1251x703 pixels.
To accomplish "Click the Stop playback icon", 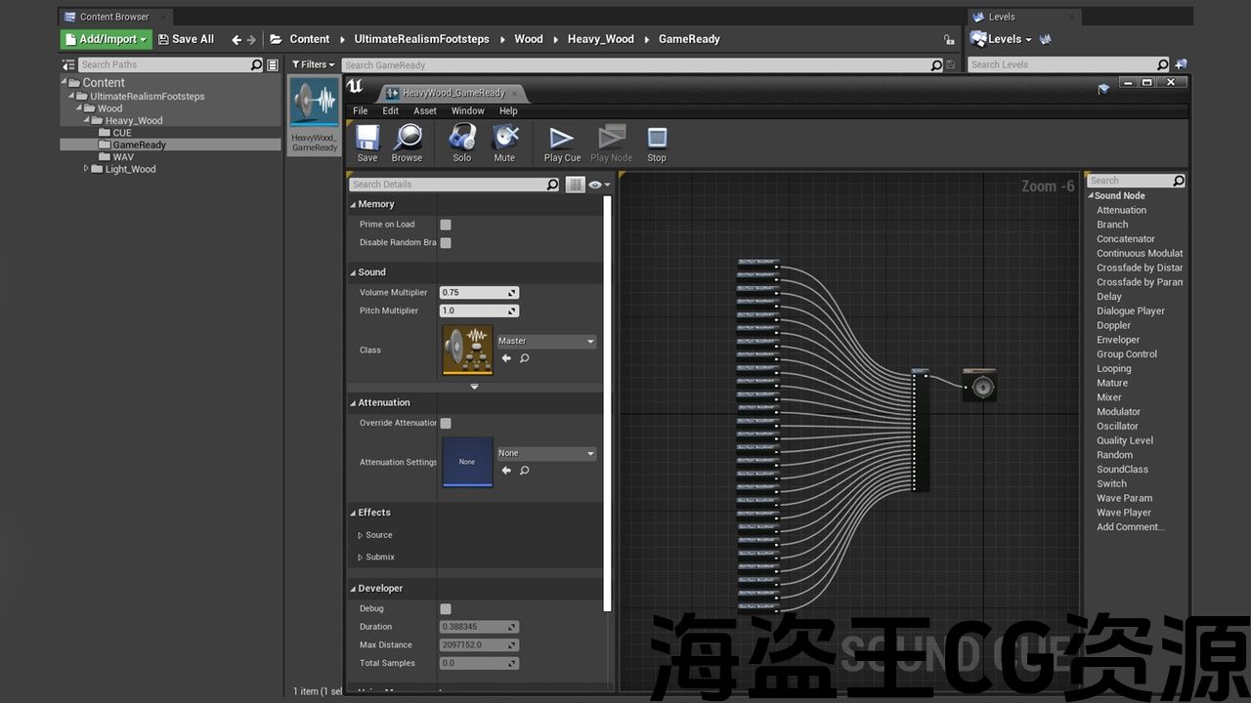I will click(657, 143).
